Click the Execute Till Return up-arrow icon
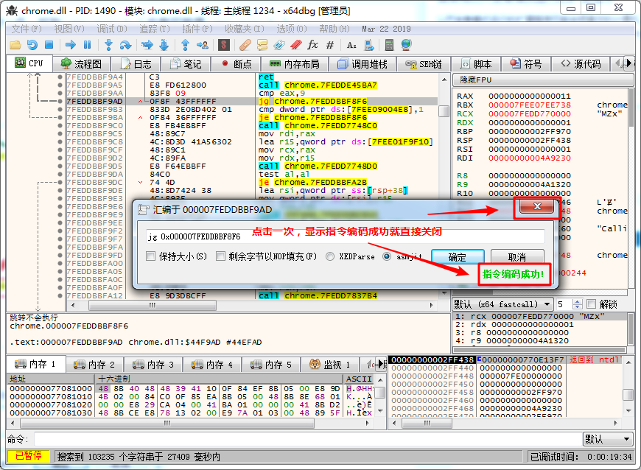The image size is (641, 470). 185,45
